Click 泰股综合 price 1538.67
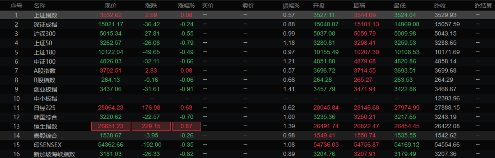This screenshot has width=495, height=158. click(x=110, y=135)
